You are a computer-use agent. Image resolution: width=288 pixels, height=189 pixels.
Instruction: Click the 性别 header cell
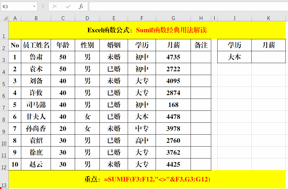pyautogui.click(x=87, y=45)
